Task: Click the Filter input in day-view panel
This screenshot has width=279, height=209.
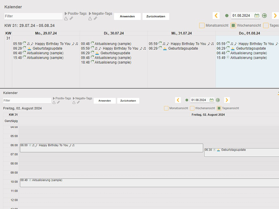Action: click(x=27, y=101)
